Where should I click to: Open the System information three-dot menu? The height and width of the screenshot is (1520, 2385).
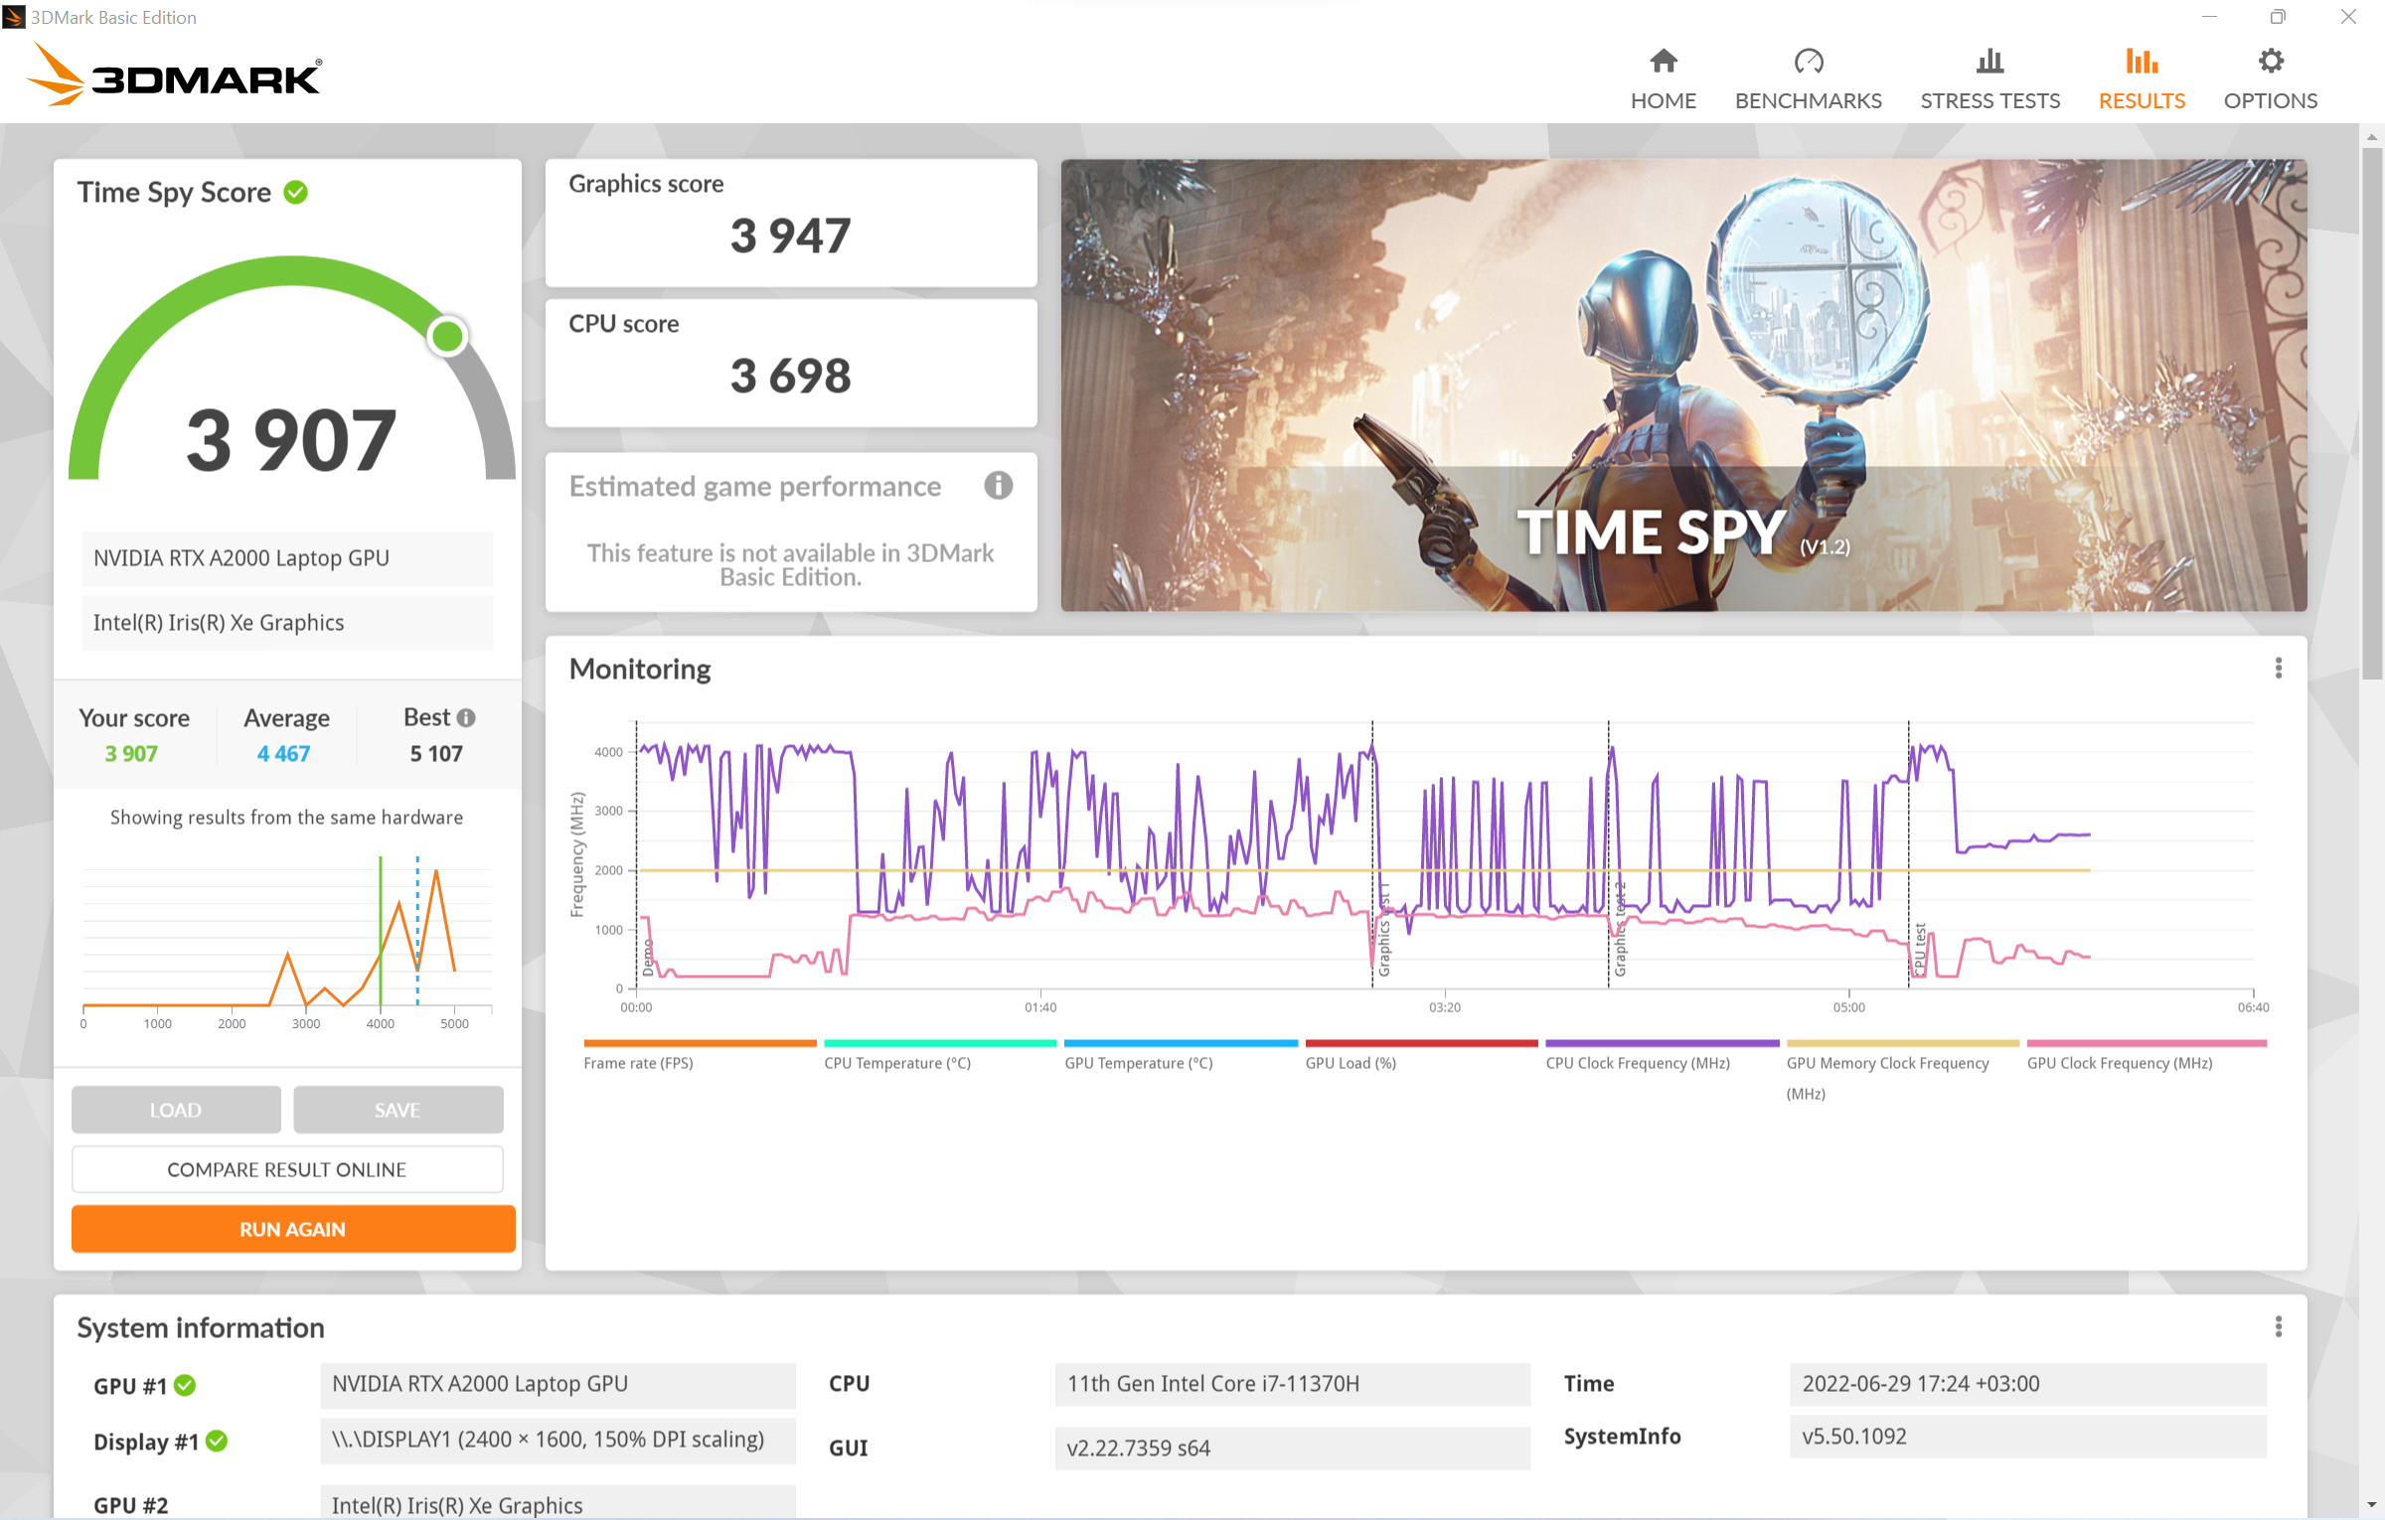point(2278,1327)
